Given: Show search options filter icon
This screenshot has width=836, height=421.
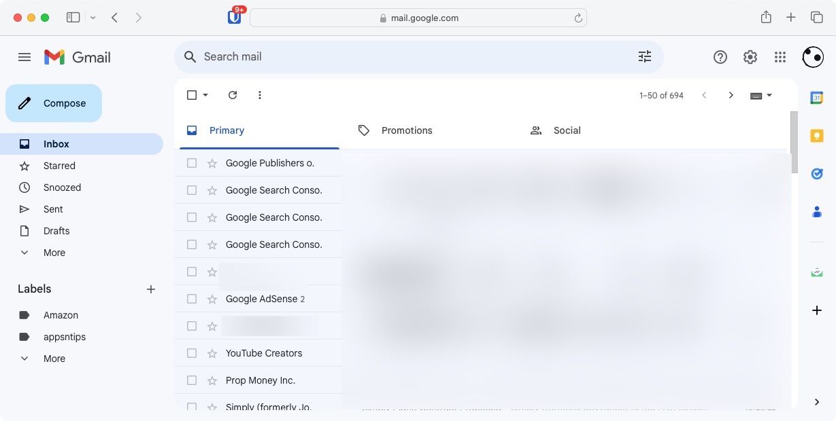Looking at the screenshot, I should [x=644, y=57].
